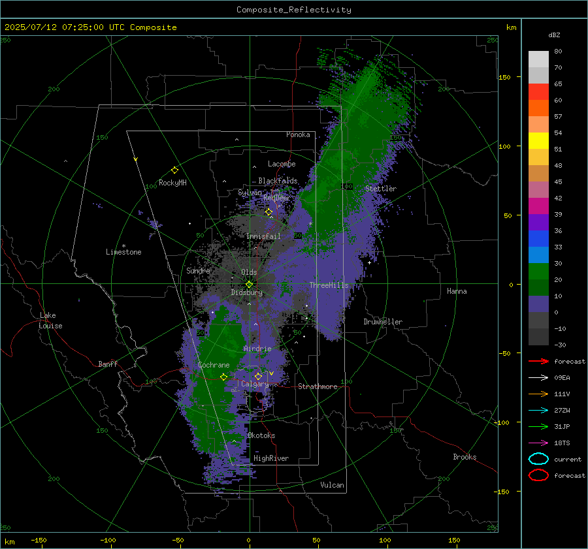Click yellow diamond marker above Calgary label
The width and height of the screenshot is (588, 549).
point(258,376)
